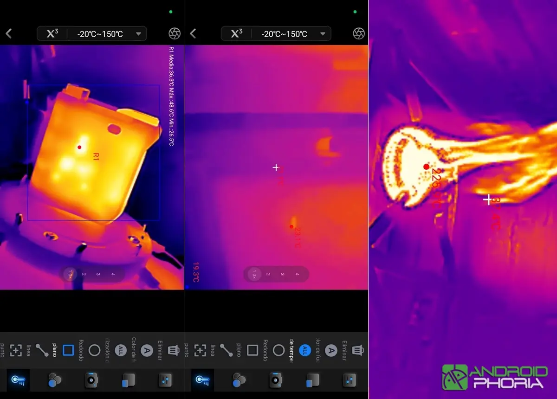
Task: Open the picture-in-picture tab, left screen
Action: 128,380
